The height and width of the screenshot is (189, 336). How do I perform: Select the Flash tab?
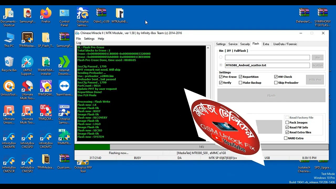pos(256,44)
